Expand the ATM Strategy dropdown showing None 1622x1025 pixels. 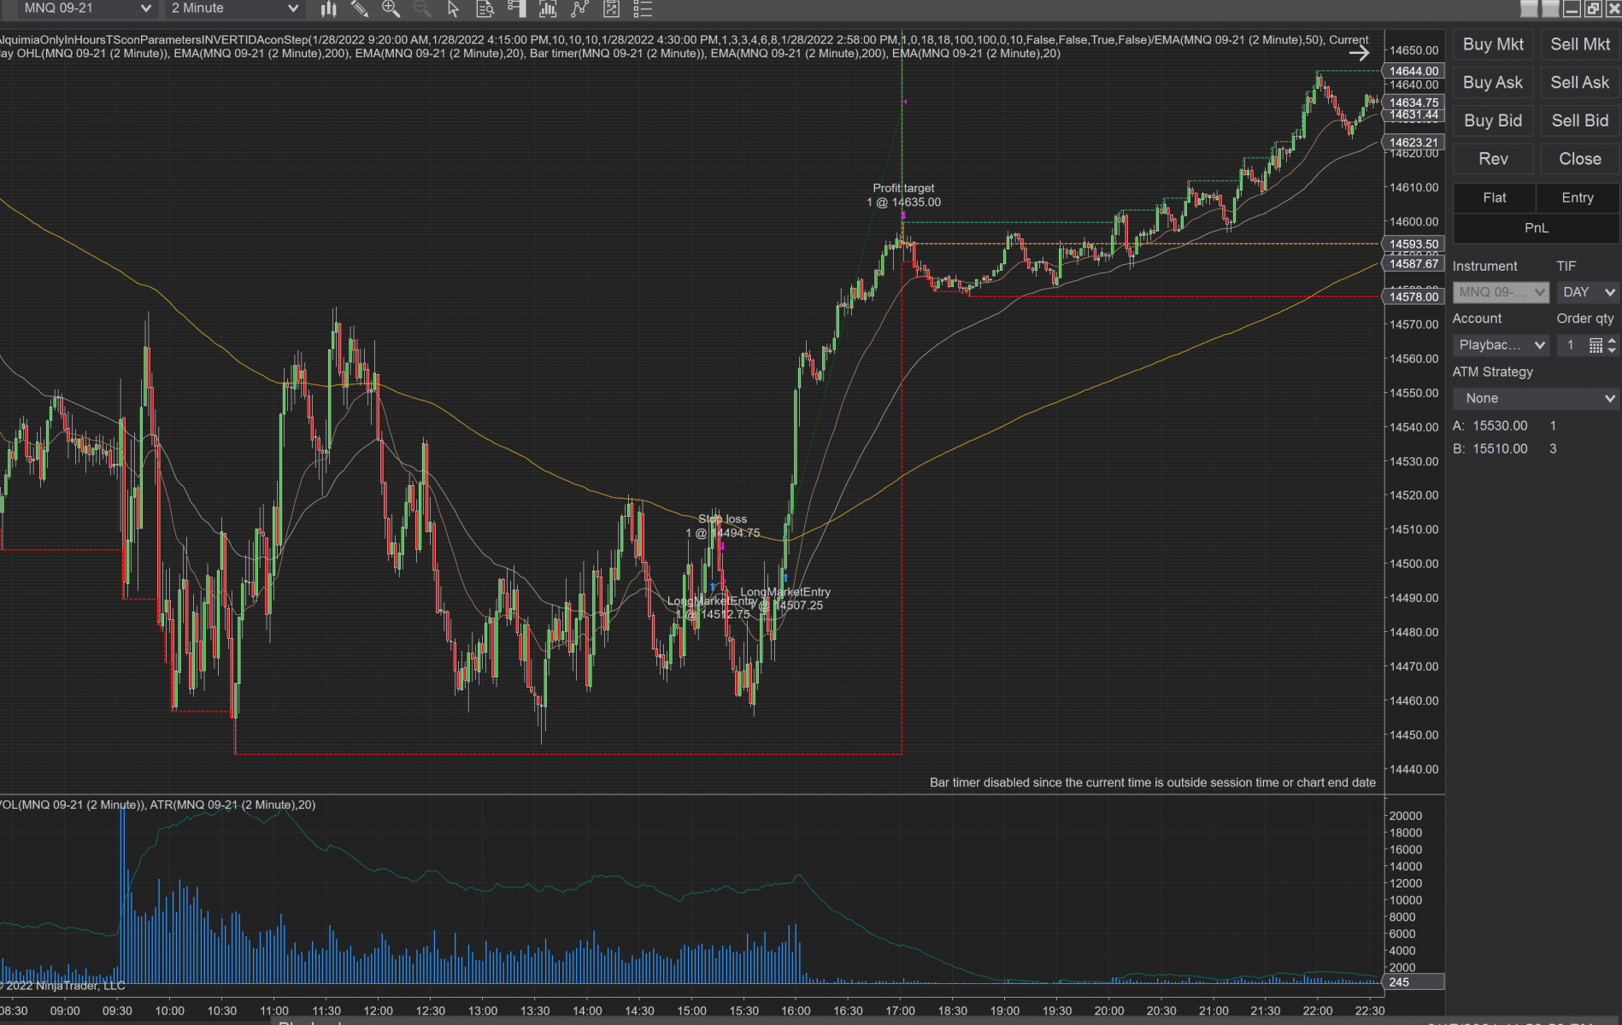[x=1536, y=398]
